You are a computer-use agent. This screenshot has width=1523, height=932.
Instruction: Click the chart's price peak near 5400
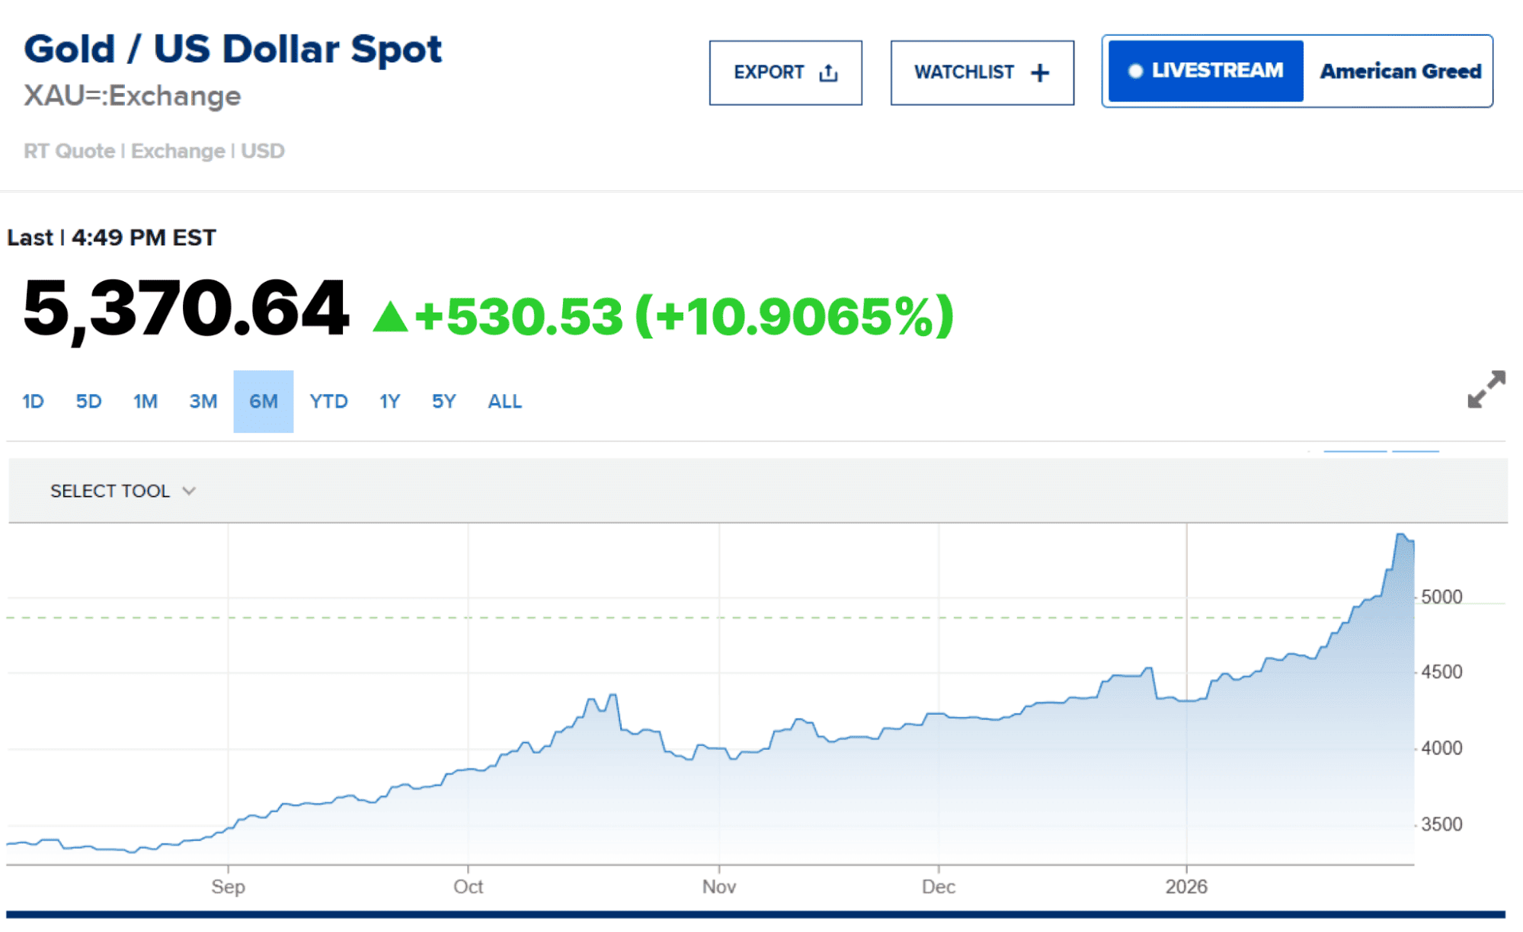point(1400,535)
